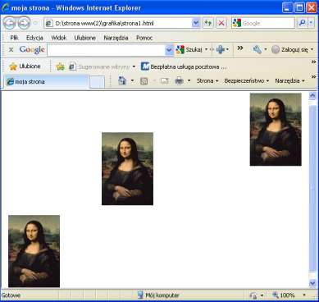
Task: Expand the zoom level 100% dropdown
Action: coord(304,295)
